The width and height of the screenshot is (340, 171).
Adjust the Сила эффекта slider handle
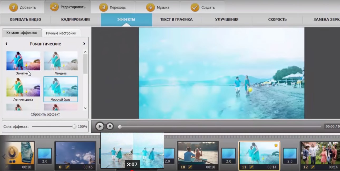coord(74,126)
